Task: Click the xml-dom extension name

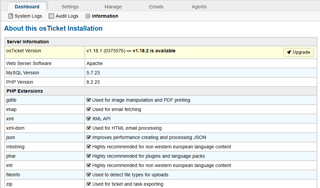Action: click(x=15, y=128)
